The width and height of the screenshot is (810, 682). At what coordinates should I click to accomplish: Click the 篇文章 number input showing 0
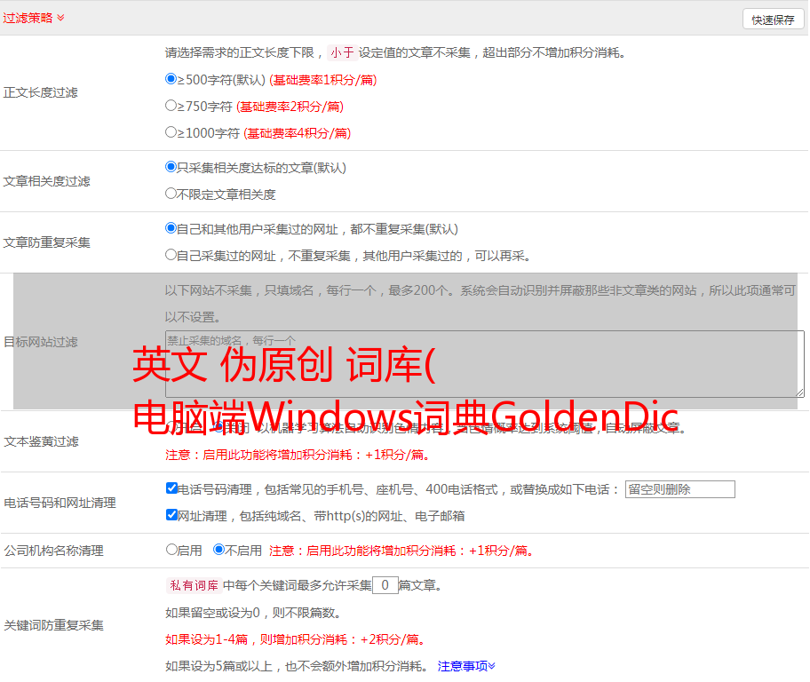(385, 585)
